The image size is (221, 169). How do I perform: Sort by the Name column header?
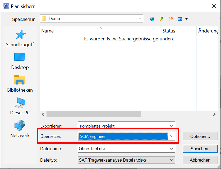pyautogui.click(x=100, y=31)
